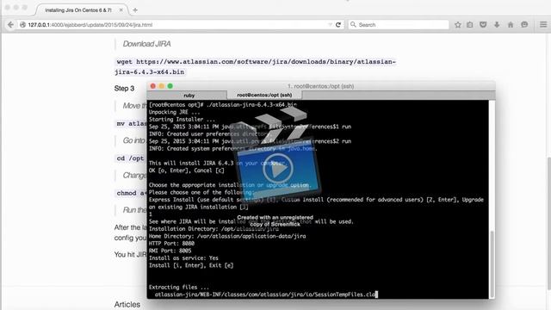551x310 pixels.
Task: Play the video with center play button
Action: click(x=277, y=169)
